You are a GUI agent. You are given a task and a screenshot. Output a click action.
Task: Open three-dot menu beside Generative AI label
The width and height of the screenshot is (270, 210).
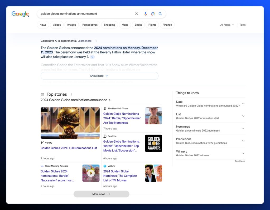click(x=96, y=41)
